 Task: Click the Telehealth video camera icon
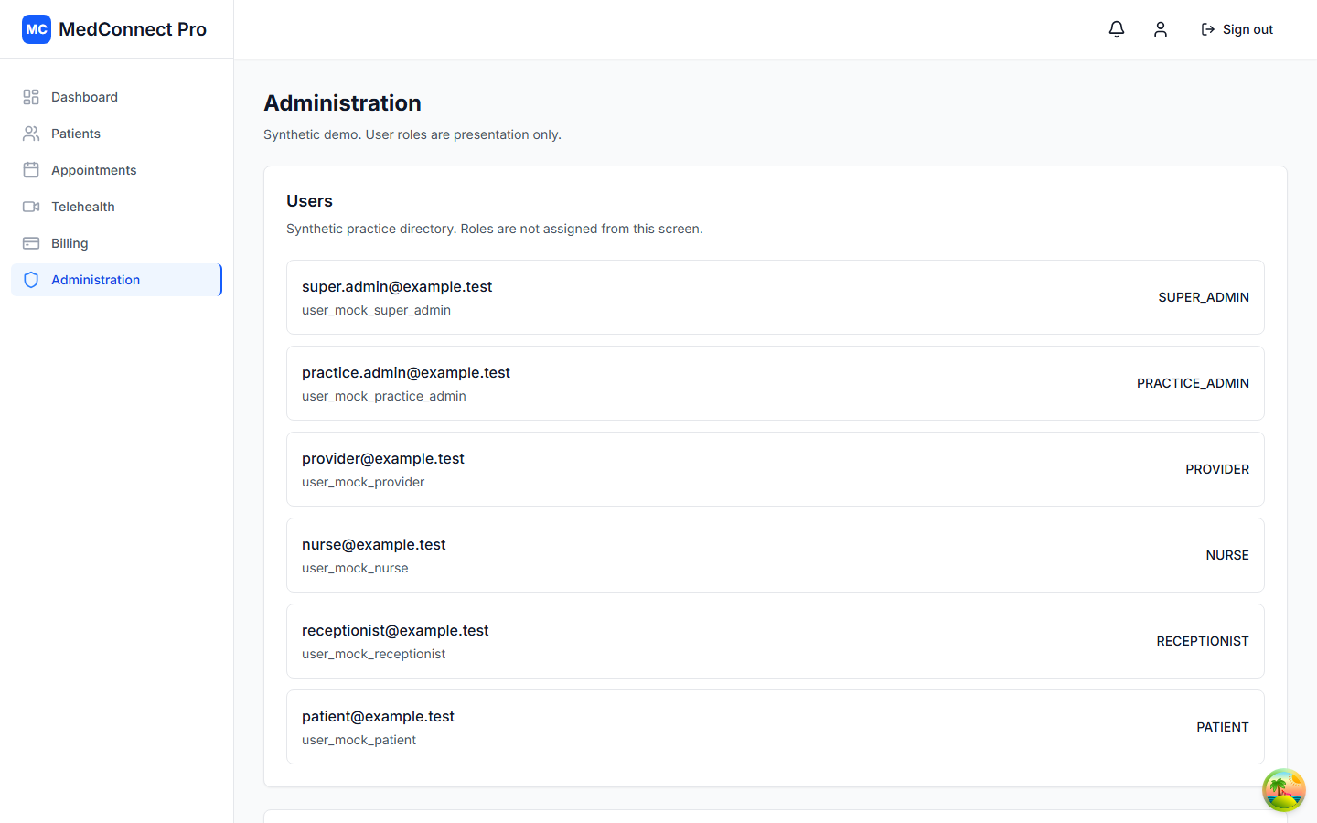31,207
